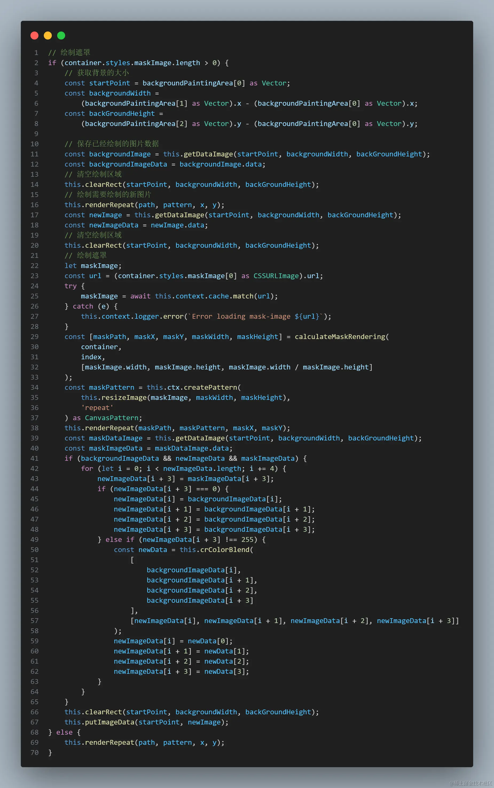Click the 'container,' argument line

[101, 347]
